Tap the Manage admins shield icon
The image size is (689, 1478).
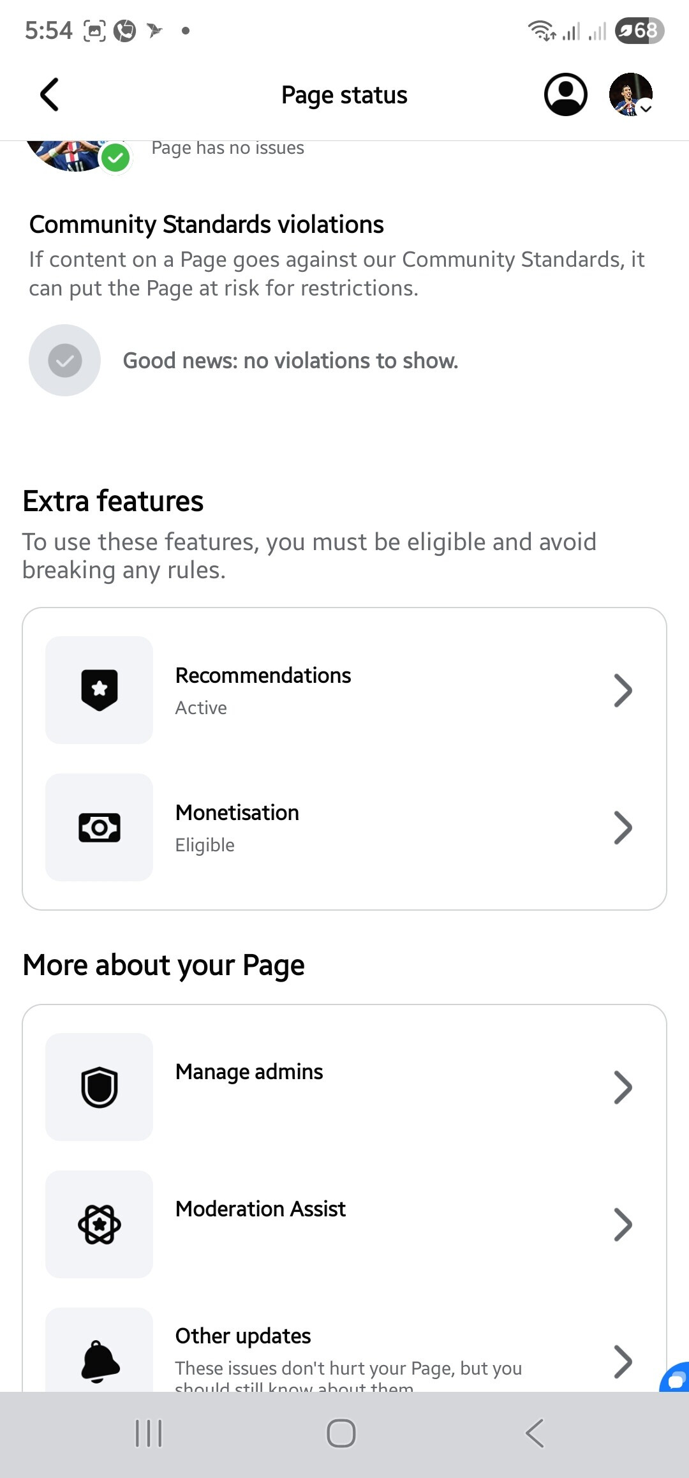(100, 1087)
